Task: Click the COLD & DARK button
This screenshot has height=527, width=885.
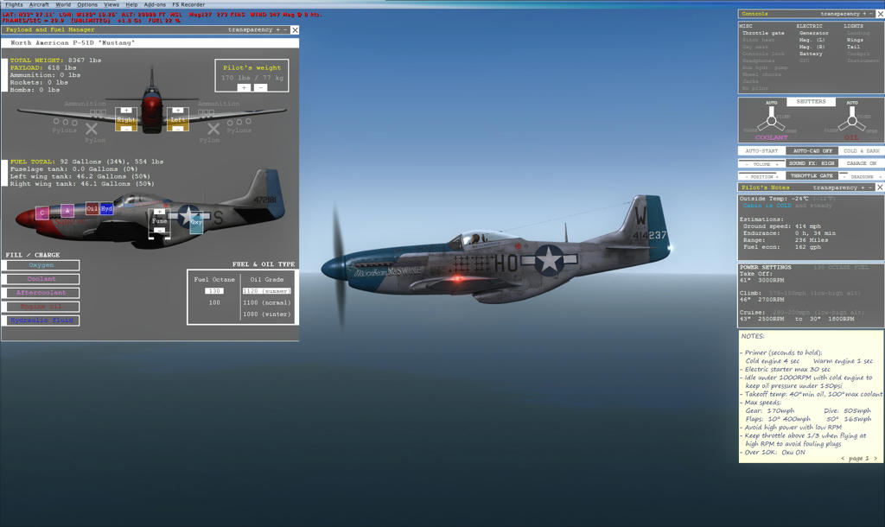Action: 862,151
